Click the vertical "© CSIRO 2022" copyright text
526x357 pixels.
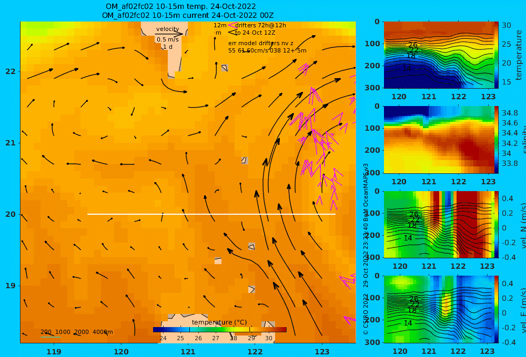point(366,314)
